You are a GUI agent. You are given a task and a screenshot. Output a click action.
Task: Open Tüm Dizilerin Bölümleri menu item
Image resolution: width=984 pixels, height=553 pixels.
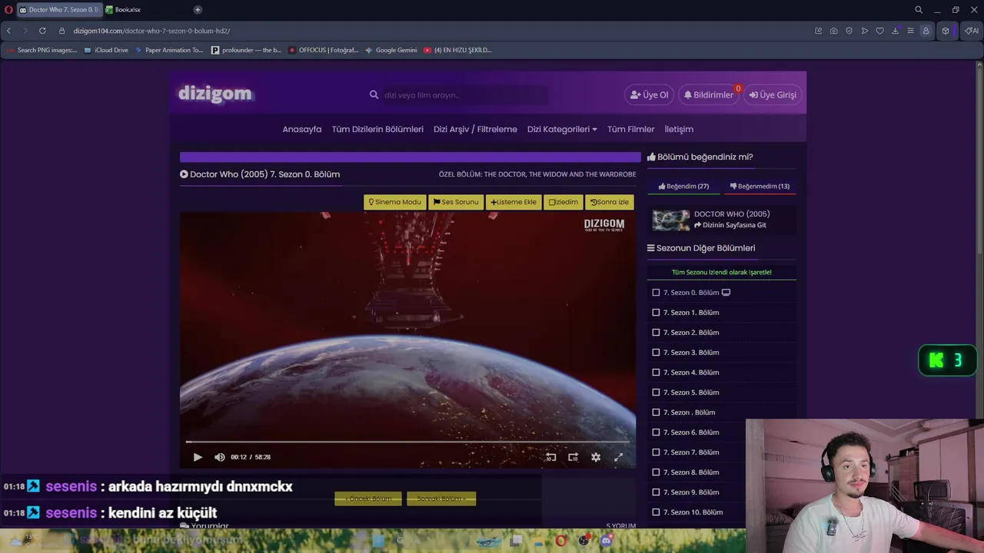(377, 129)
